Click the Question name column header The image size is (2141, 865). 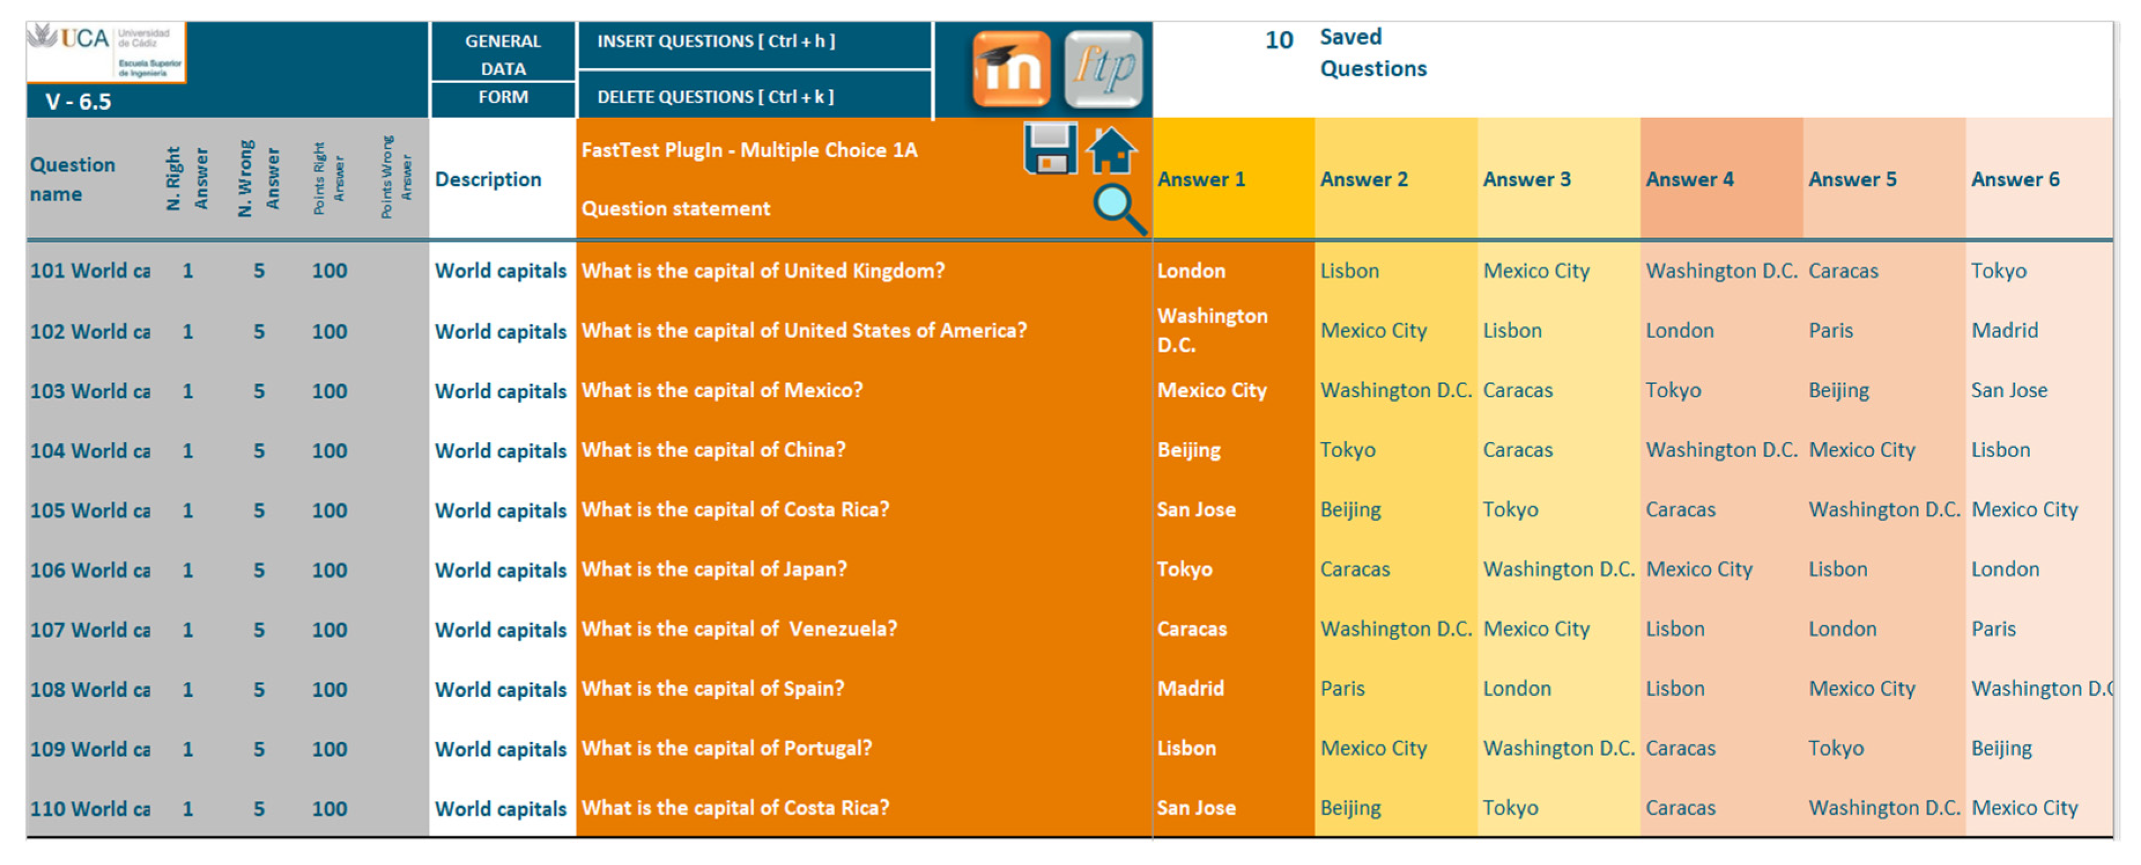tap(72, 180)
